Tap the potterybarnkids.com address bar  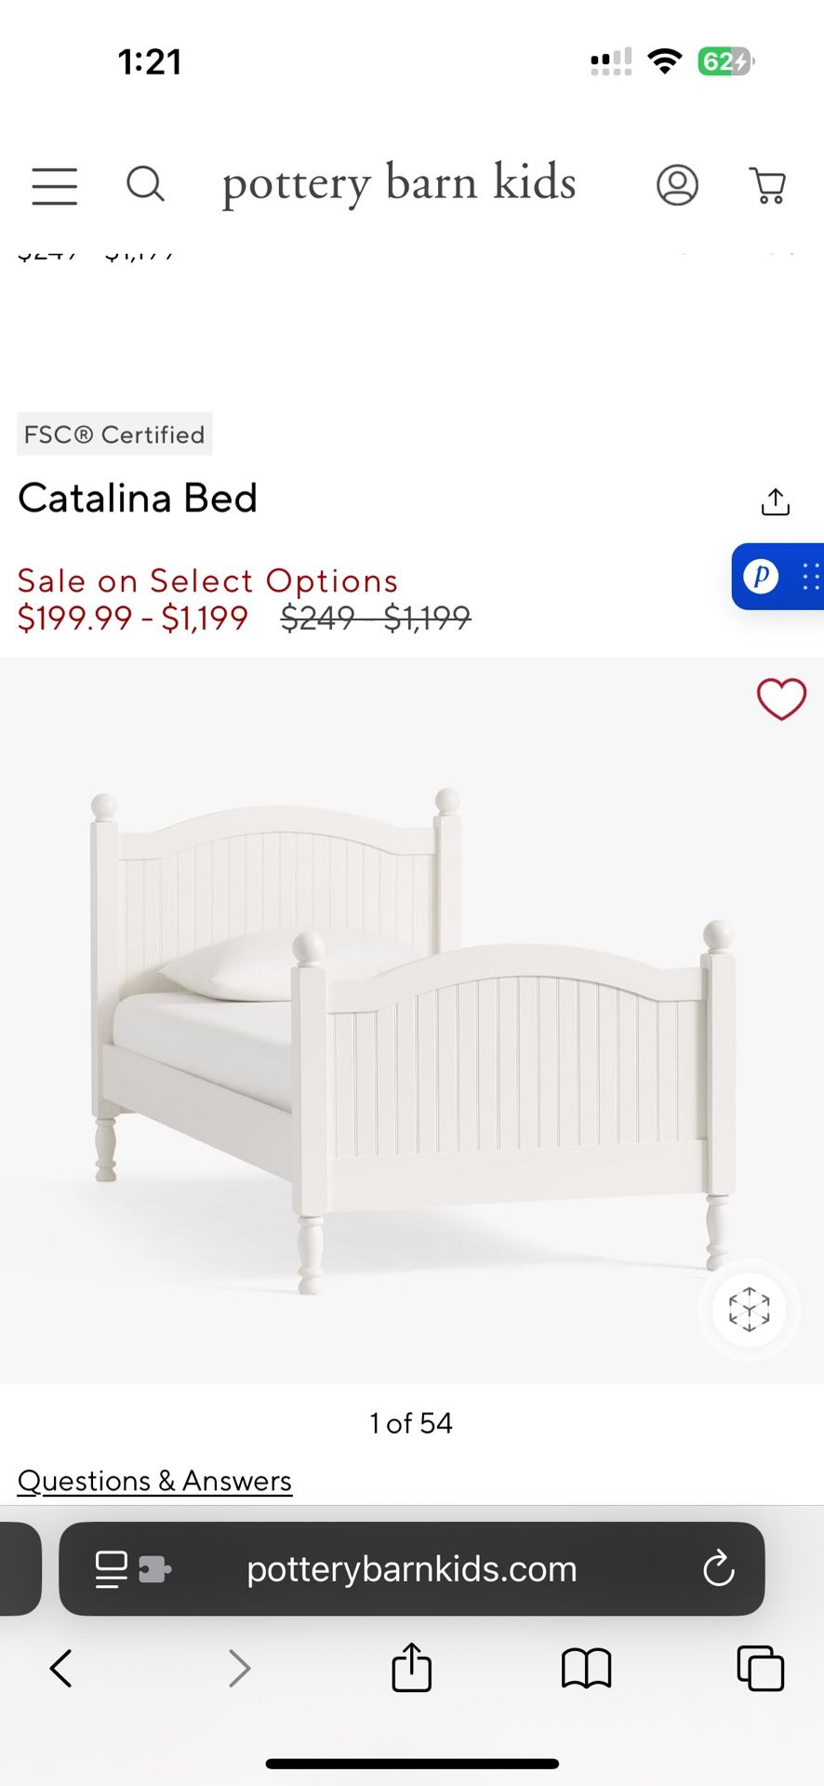click(x=411, y=1569)
